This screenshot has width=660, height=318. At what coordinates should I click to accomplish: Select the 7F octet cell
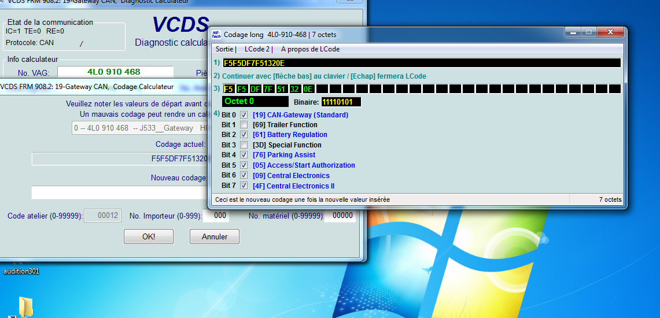pos(268,89)
